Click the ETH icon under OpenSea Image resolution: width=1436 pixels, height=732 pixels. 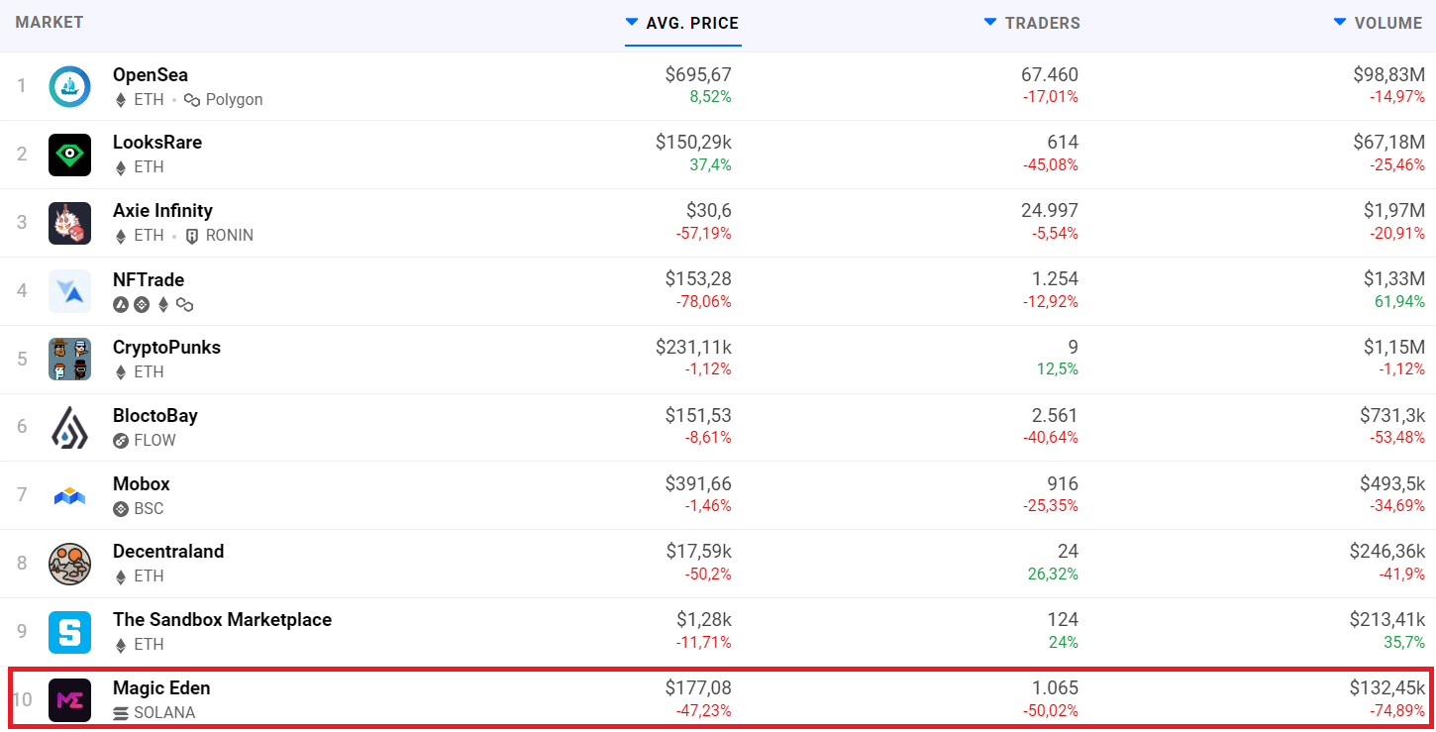click(x=121, y=100)
